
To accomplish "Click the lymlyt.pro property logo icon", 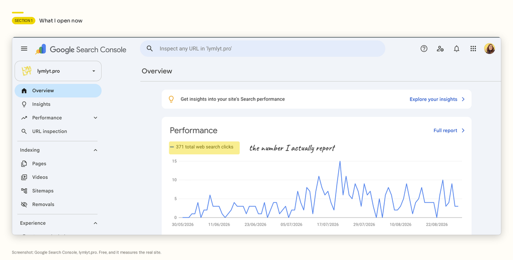I will (27, 71).
